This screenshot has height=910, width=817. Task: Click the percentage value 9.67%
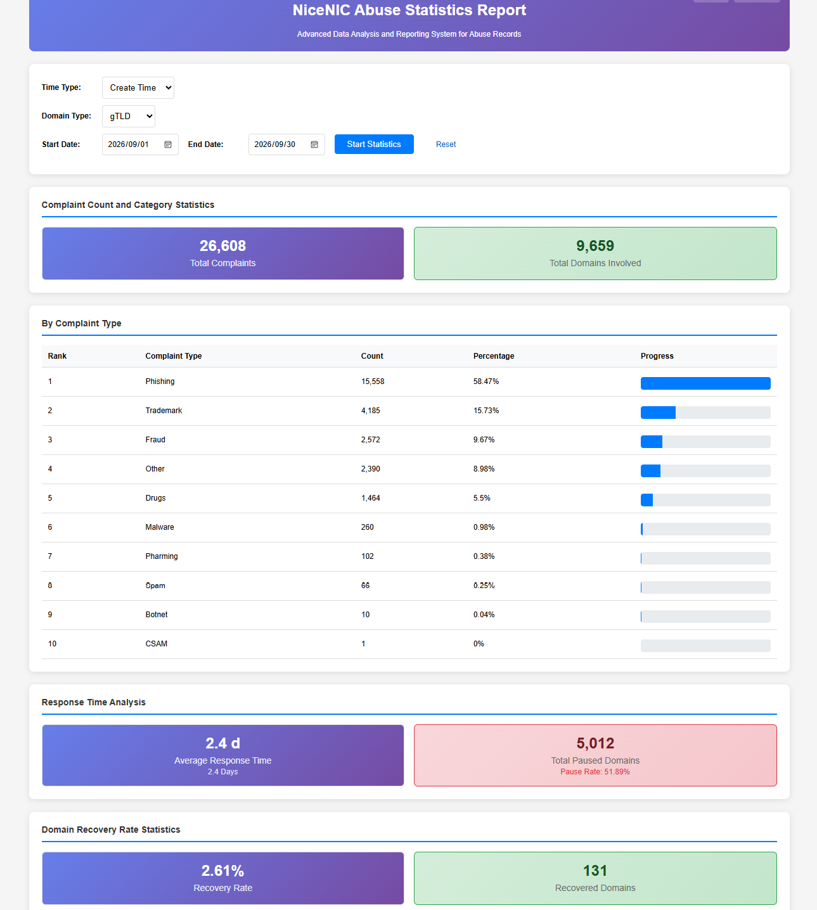[484, 440]
